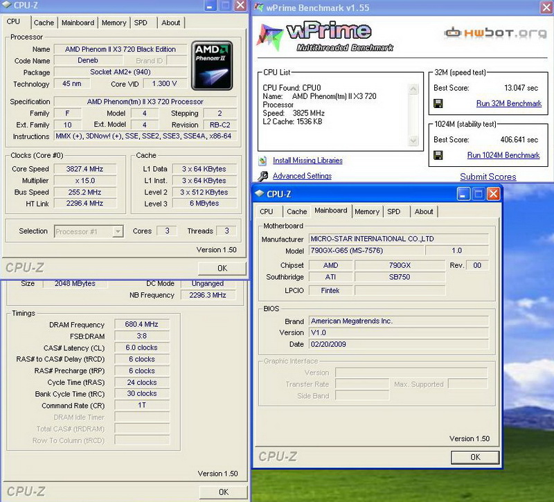Screen dimensions: 554x502
Task: Click the BIOS Brand American Megatrends Inc.
Action: pos(399,321)
